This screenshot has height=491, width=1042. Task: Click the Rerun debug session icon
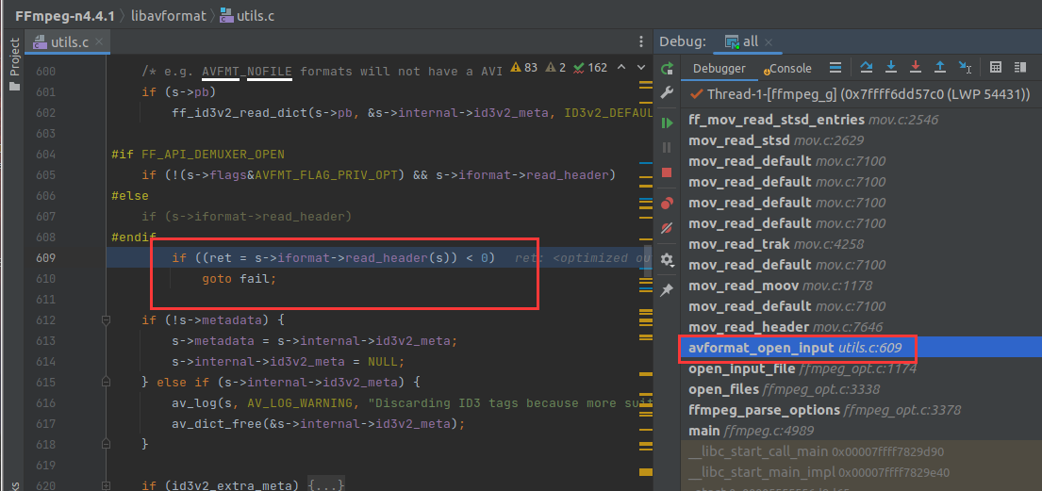click(668, 68)
